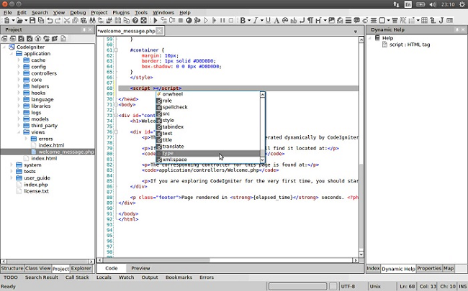Open Find with the binoculars icon

click(x=92, y=21)
